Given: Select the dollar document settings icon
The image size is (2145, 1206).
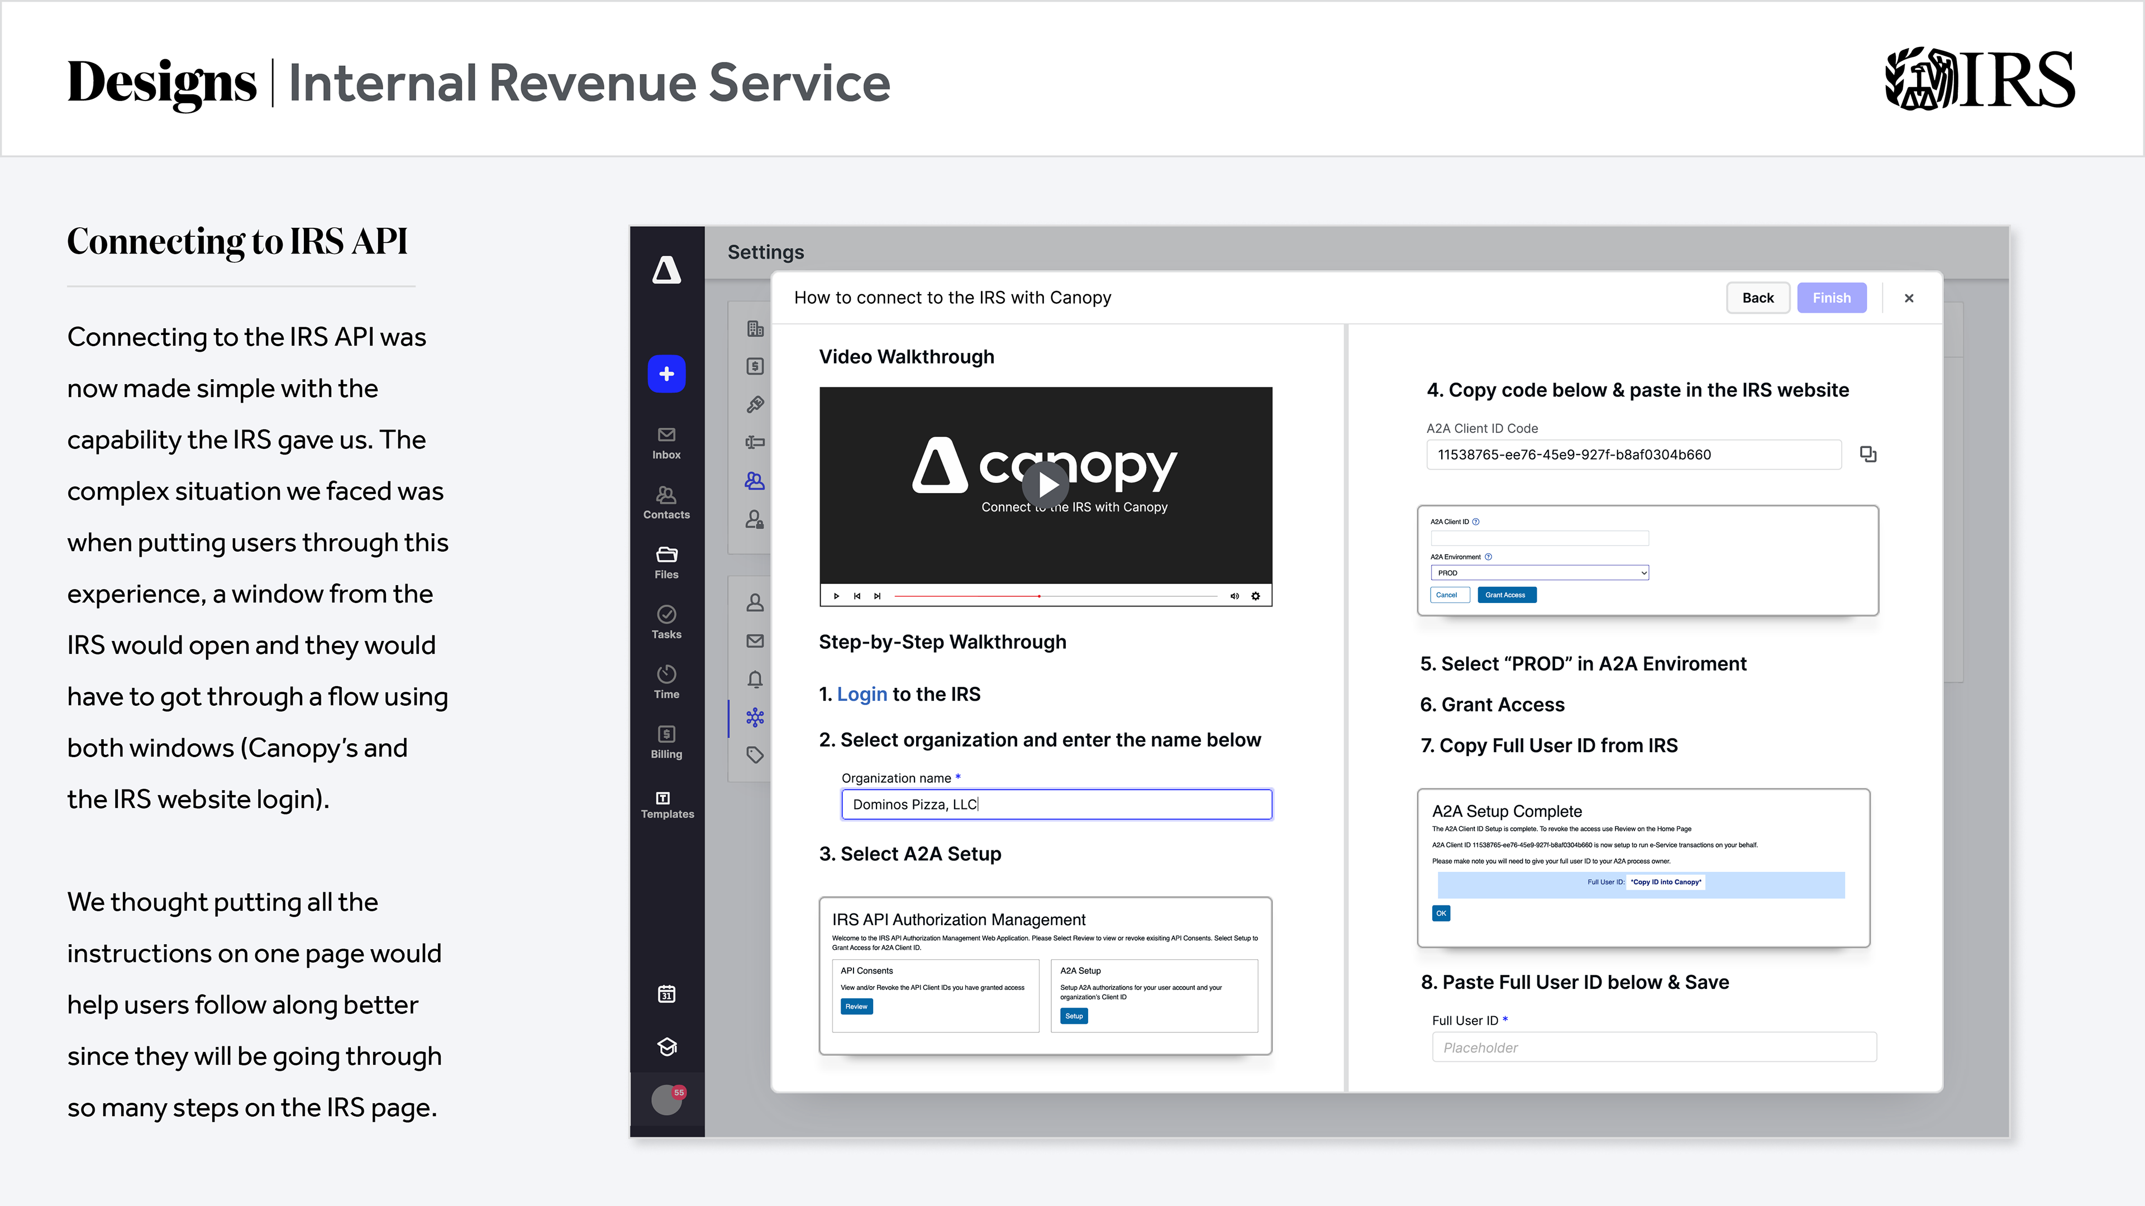Looking at the screenshot, I should click(x=755, y=366).
